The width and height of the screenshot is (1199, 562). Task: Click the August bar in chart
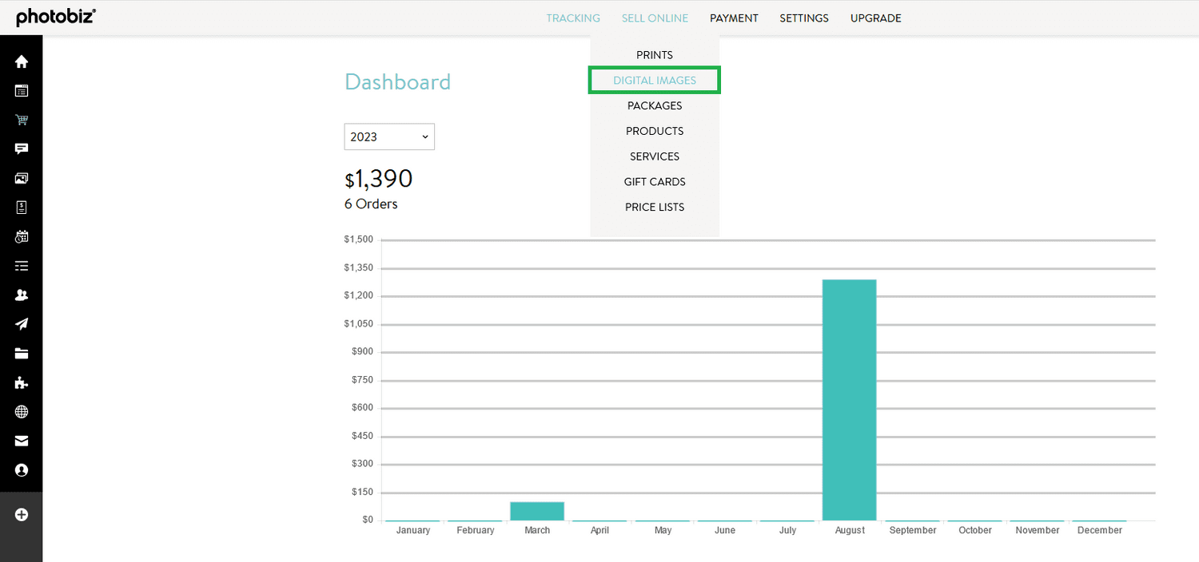(849, 399)
